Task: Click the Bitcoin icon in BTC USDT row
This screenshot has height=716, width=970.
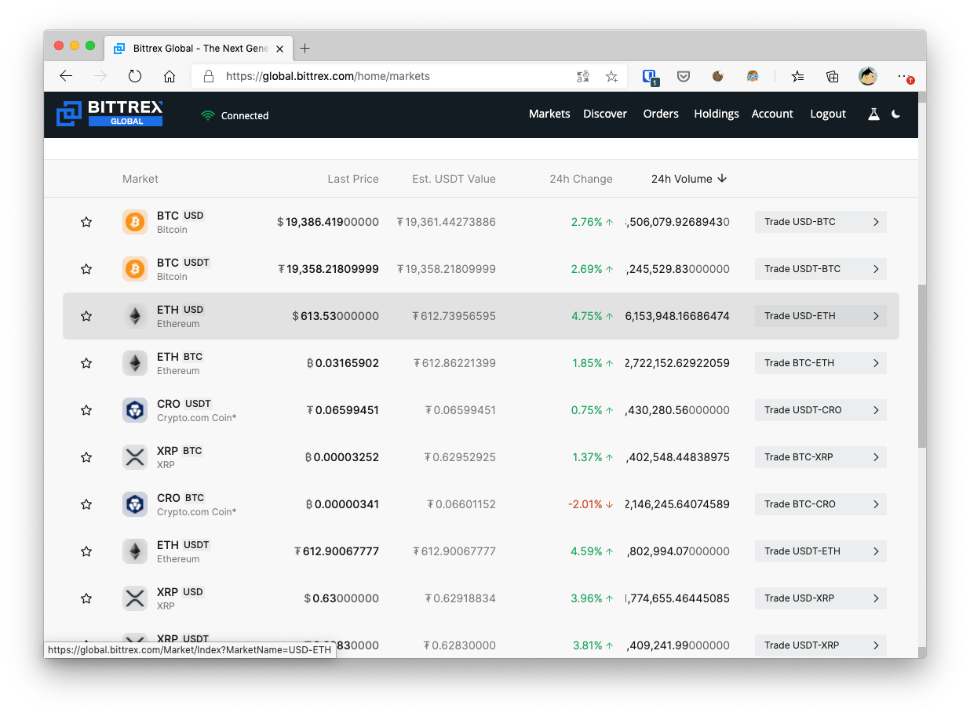Action: [135, 269]
